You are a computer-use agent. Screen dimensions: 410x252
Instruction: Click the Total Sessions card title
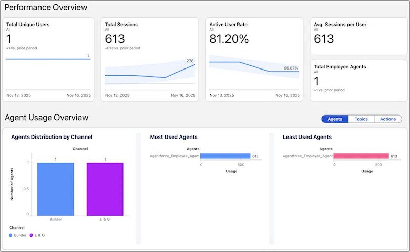[x=121, y=24]
